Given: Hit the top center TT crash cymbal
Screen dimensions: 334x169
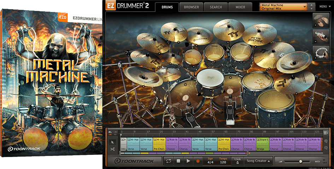Looking at the screenshot, I should click(229, 30).
